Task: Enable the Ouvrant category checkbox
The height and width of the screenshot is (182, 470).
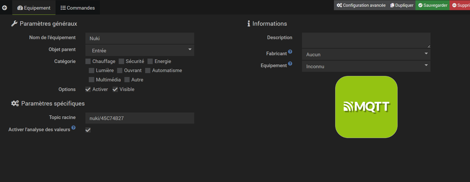Action: point(120,71)
